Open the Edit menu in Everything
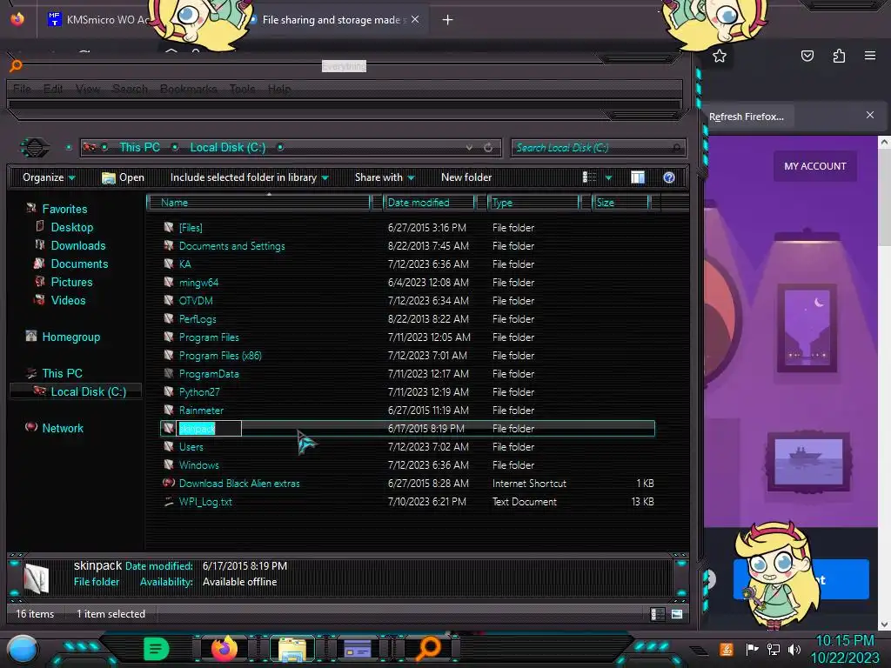 point(53,90)
